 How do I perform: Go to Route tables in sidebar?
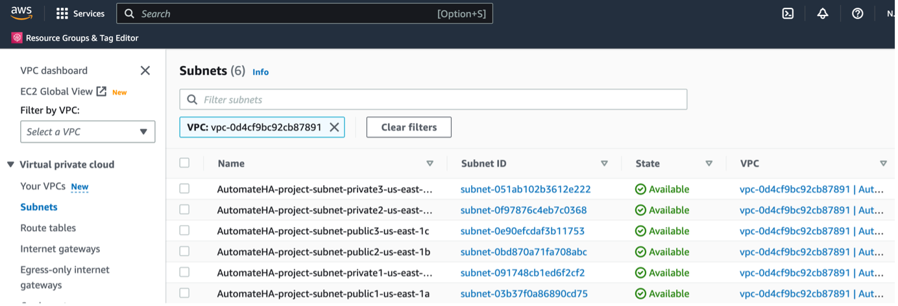click(x=48, y=228)
